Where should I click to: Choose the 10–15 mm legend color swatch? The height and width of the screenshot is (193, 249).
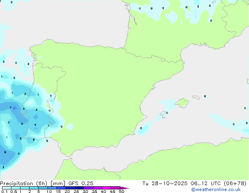click(52, 188)
